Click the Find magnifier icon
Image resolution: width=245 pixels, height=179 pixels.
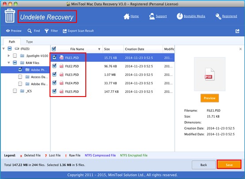30,31
